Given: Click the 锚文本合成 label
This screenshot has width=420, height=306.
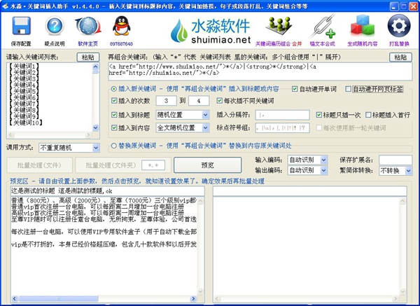Looking at the screenshot, I should coord(323,43).
